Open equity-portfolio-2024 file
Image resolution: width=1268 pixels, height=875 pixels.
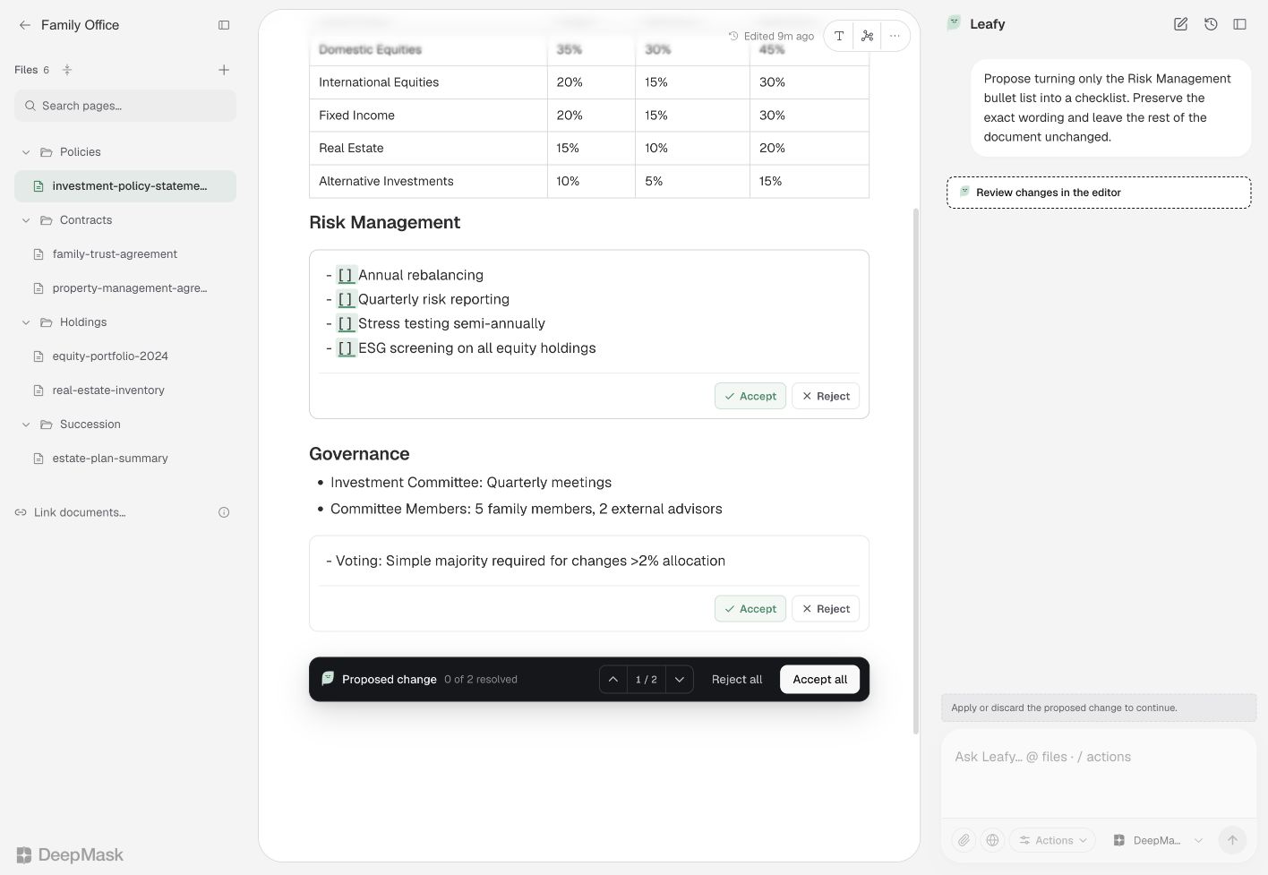click(125, 356)
